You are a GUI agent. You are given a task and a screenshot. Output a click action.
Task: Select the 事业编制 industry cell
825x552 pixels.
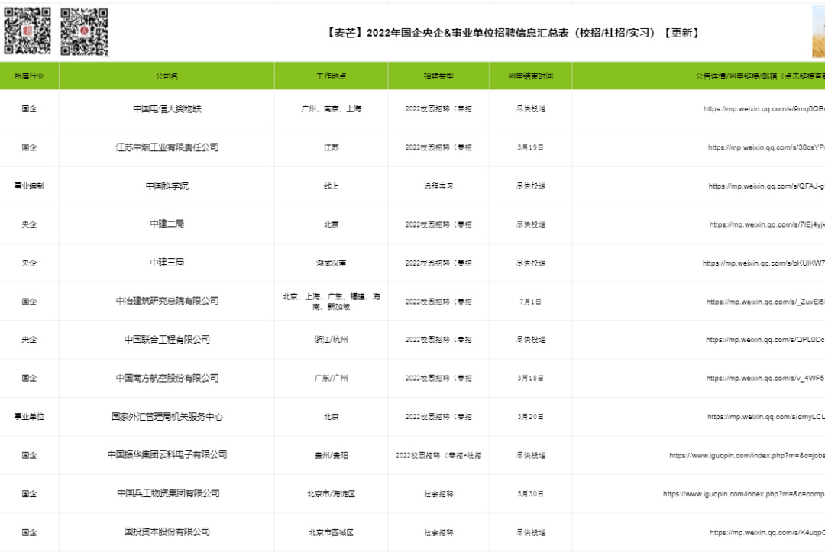(30, 186)
